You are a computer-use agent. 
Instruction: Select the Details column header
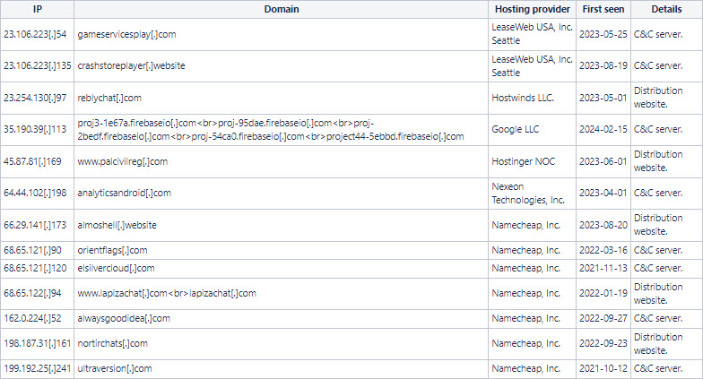(x=666, y=9)
